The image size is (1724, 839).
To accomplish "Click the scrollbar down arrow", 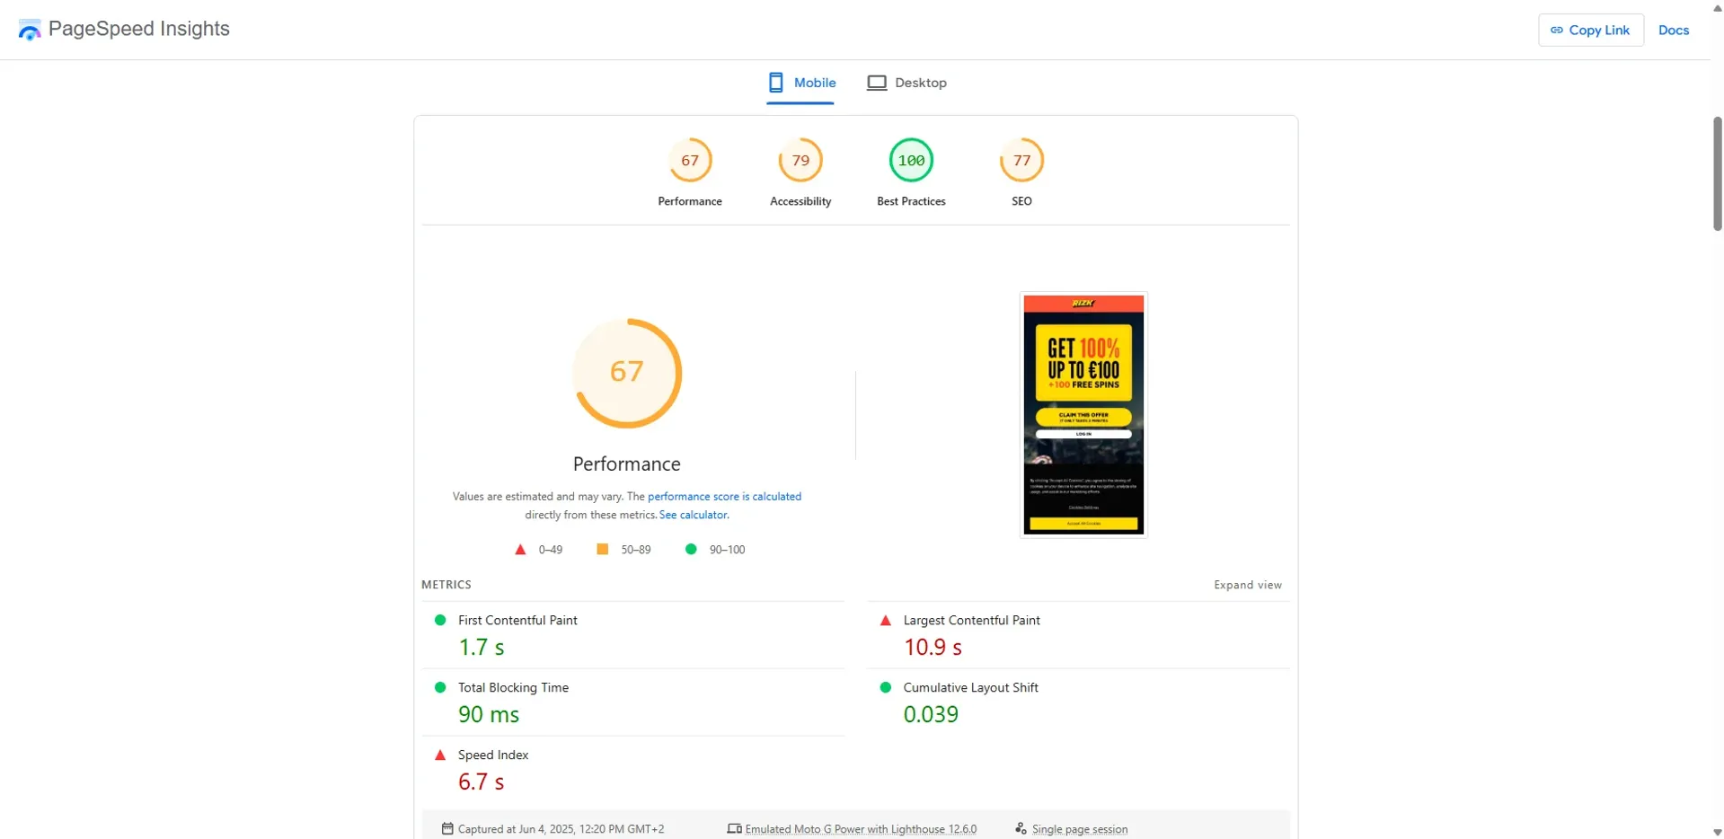I will pos(1717,832).
